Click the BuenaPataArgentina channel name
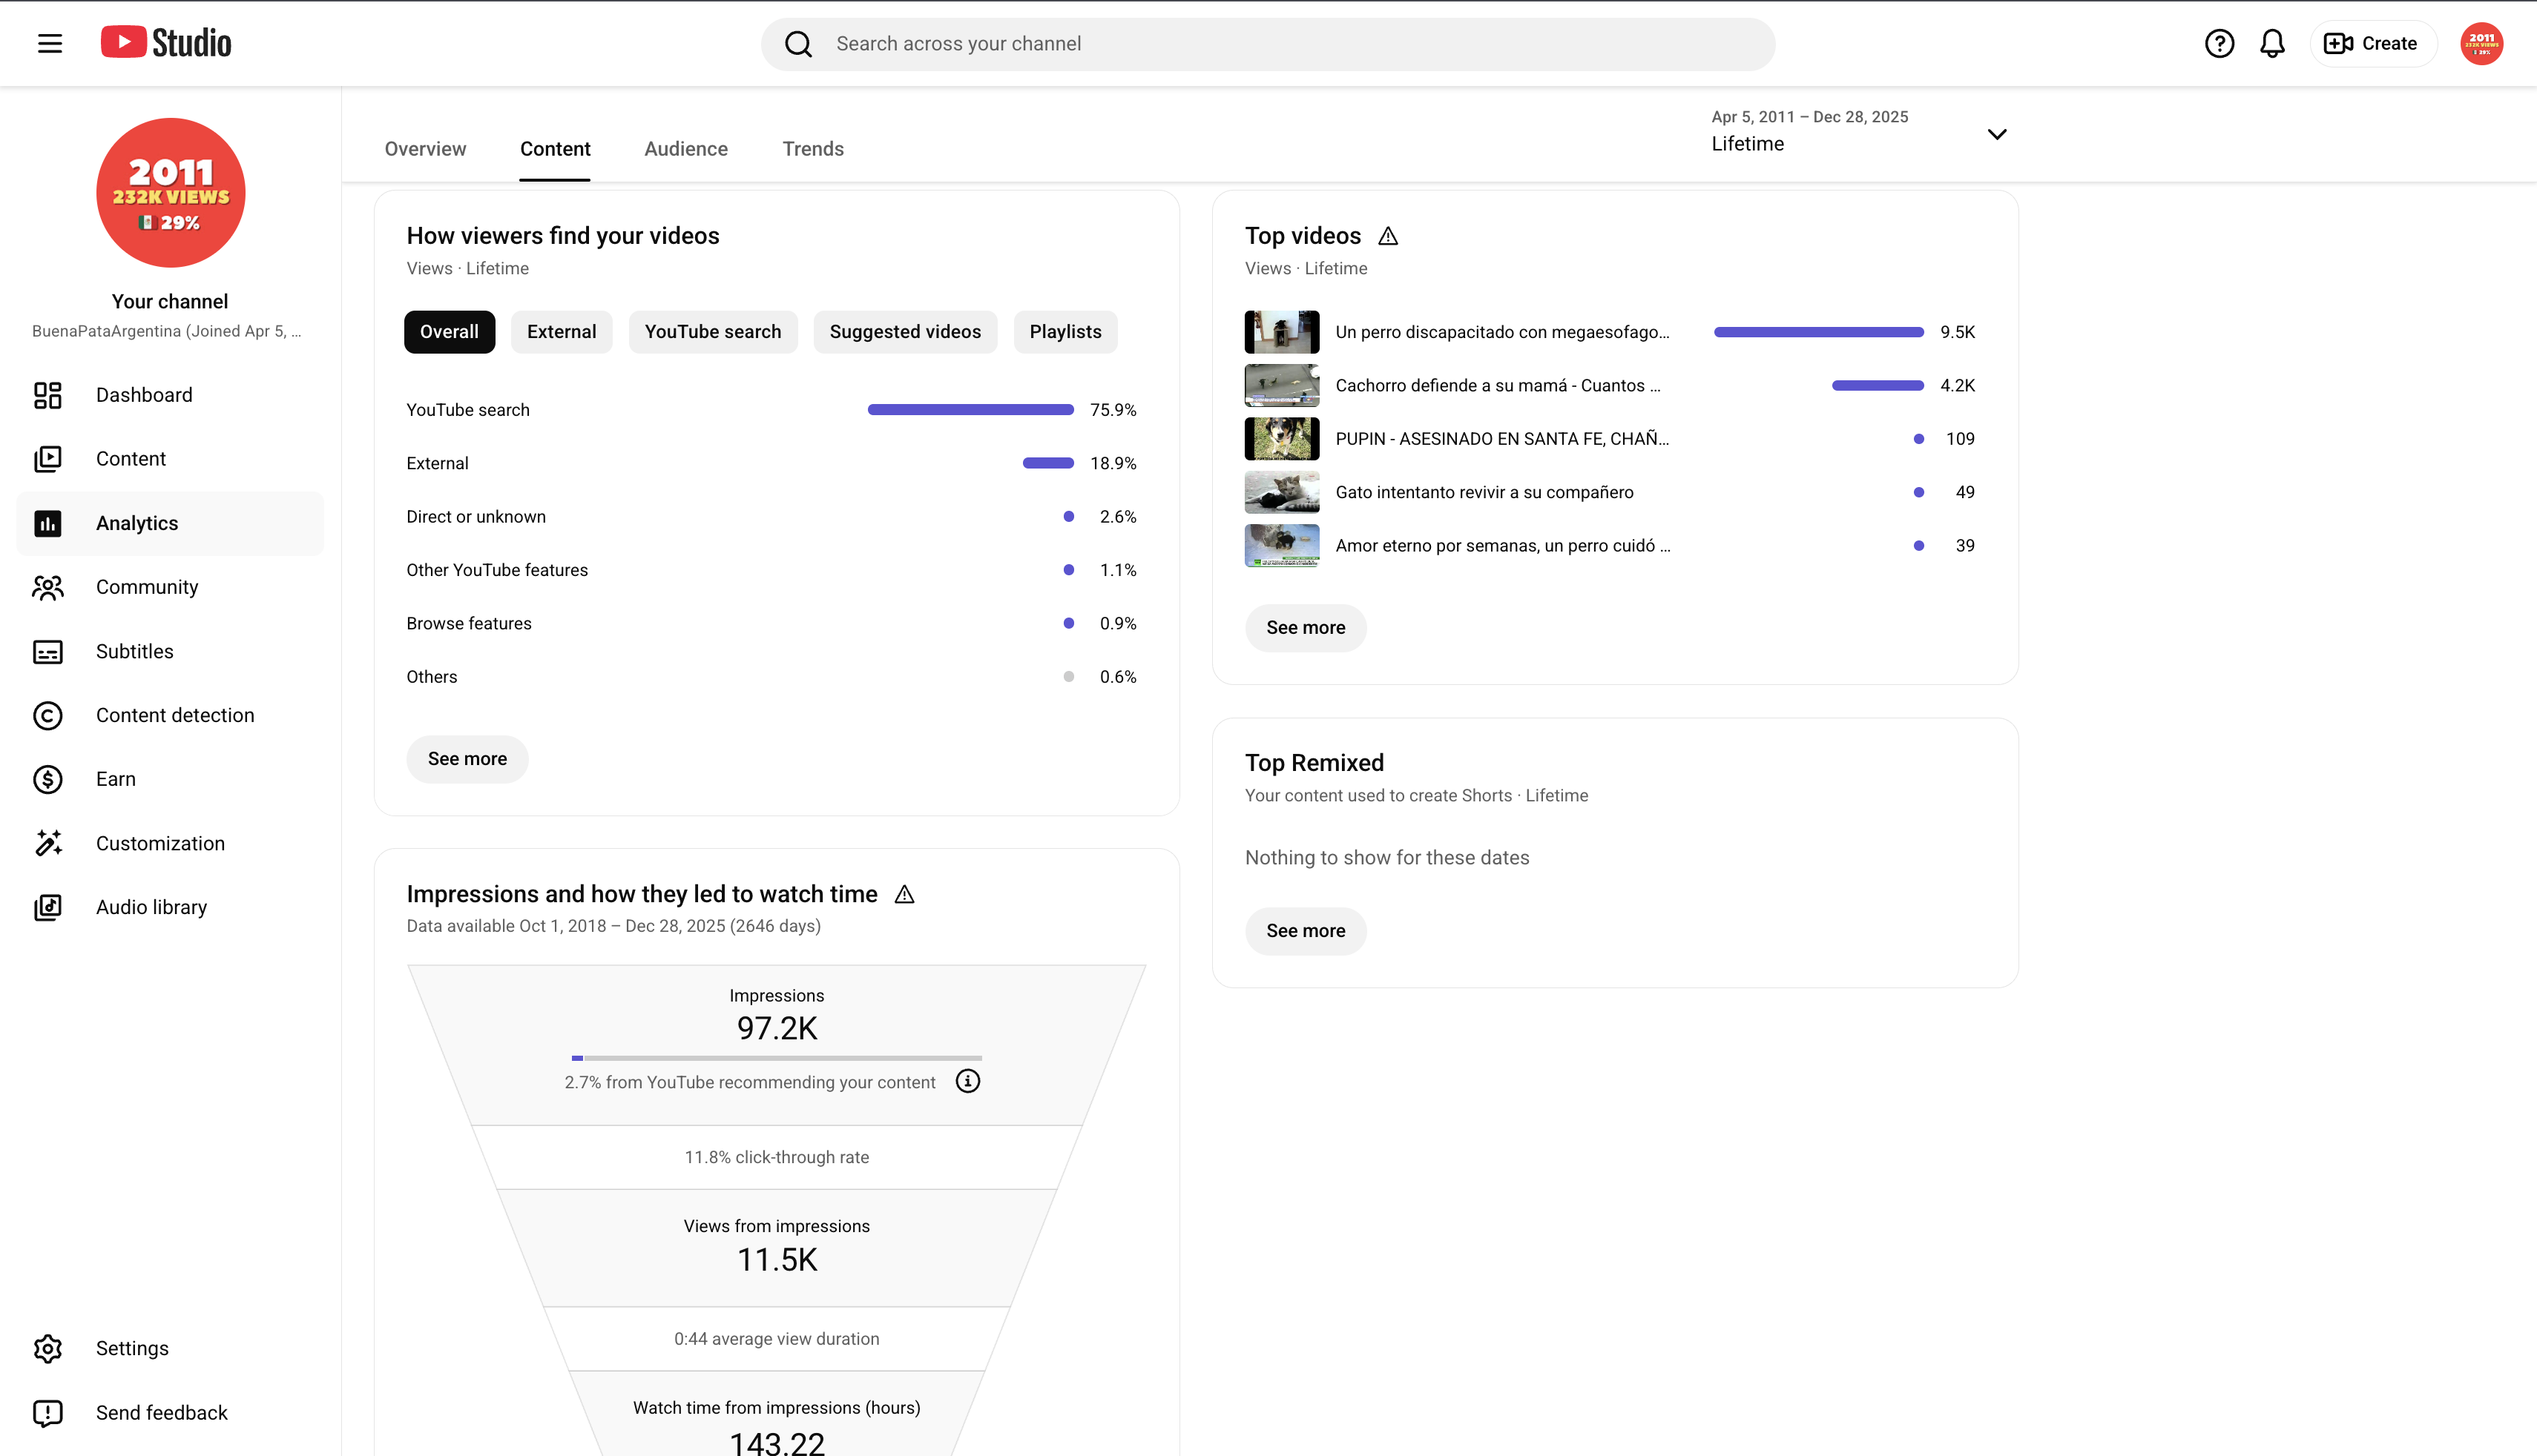Viewport: 2537px width, 1456px height. (x=166, y=331)
